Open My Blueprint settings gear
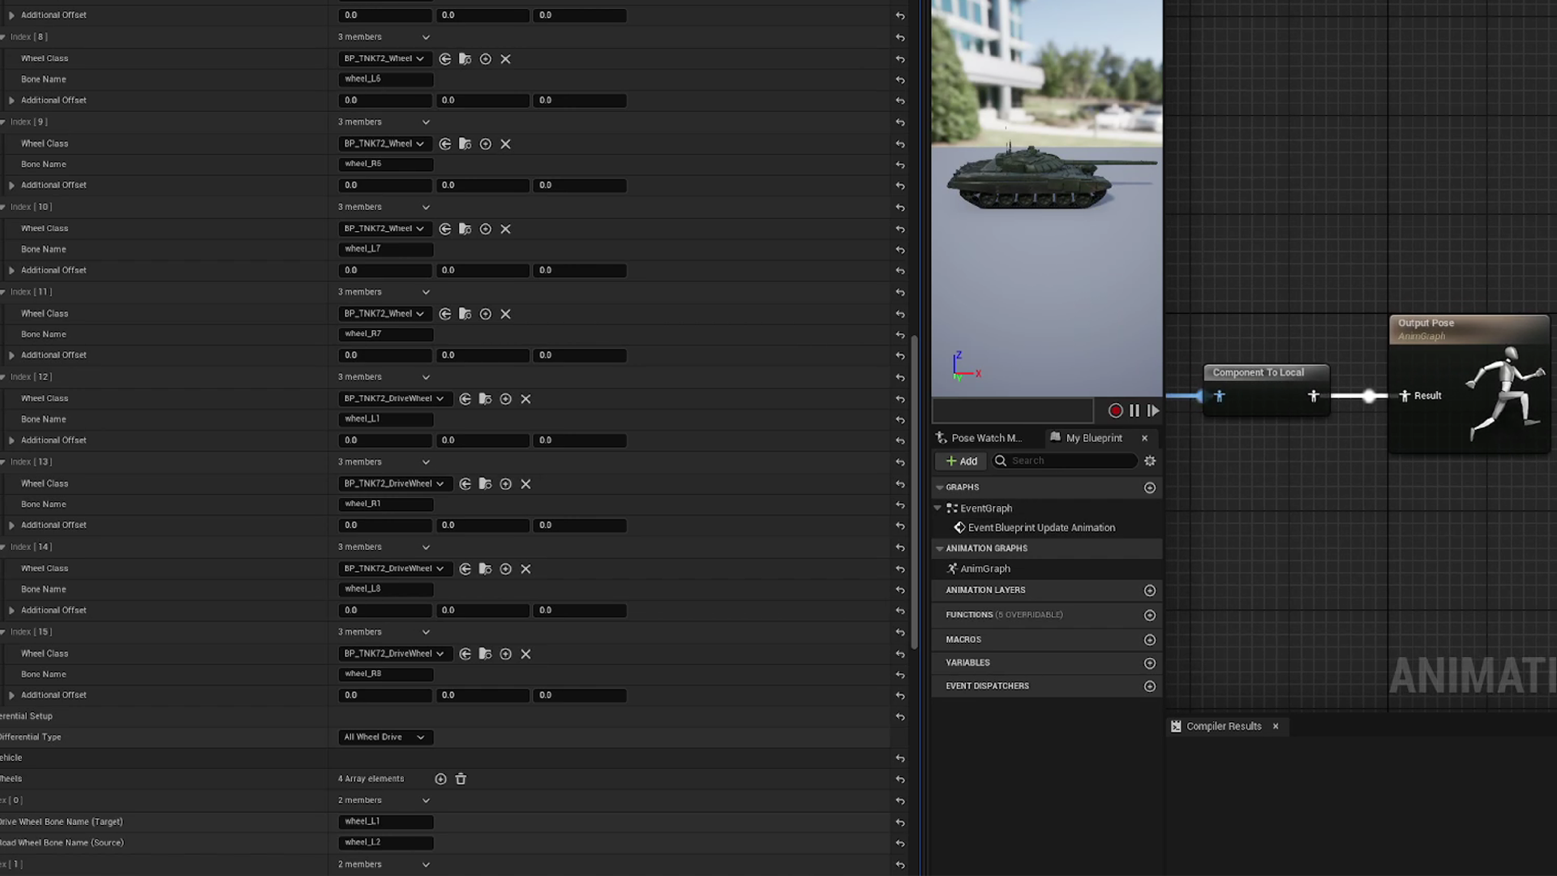 pyautogui.click(x=1149, y=461)
